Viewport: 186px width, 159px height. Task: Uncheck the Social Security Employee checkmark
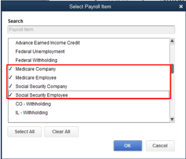tap(11, 95)
